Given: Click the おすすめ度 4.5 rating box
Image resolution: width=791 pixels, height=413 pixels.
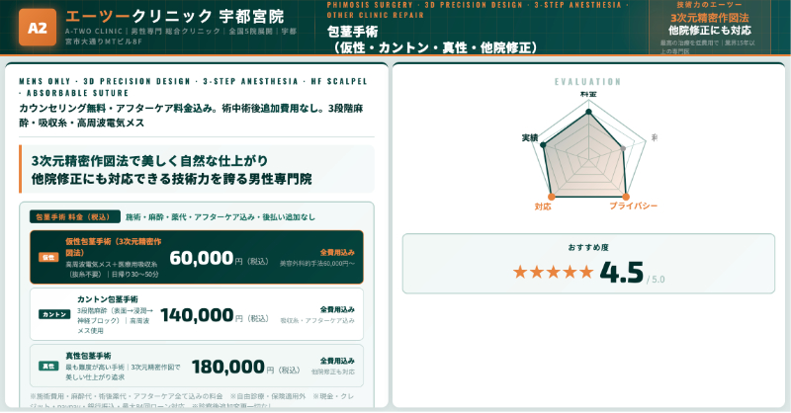Looking at the screenshot, I should (587, 263).
